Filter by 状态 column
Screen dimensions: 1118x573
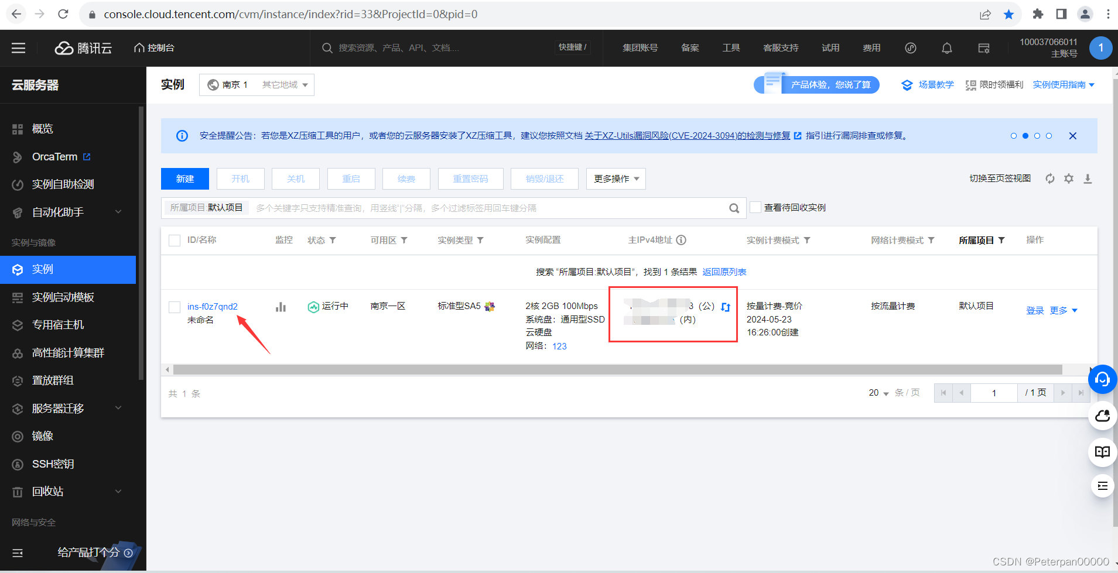click(x=333, y=241)
